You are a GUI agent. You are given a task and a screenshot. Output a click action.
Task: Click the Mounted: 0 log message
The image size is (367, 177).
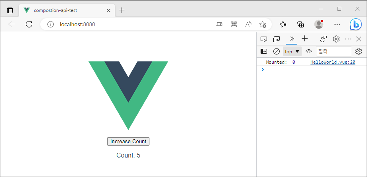point(281,62)
